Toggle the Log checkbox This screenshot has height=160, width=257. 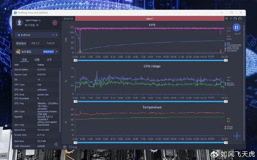70,147
